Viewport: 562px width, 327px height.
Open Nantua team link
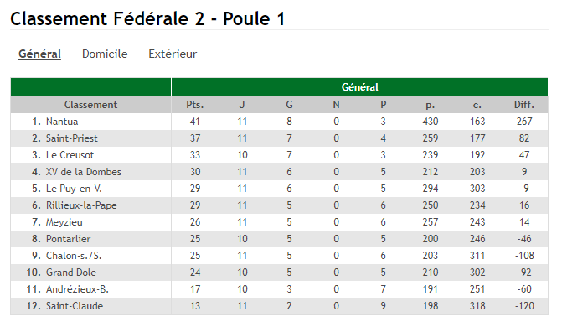pyautogui.click(x=62, y=122)
